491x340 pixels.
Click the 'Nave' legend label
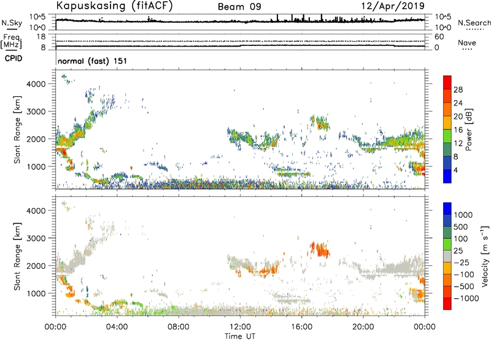click(467, 42)
